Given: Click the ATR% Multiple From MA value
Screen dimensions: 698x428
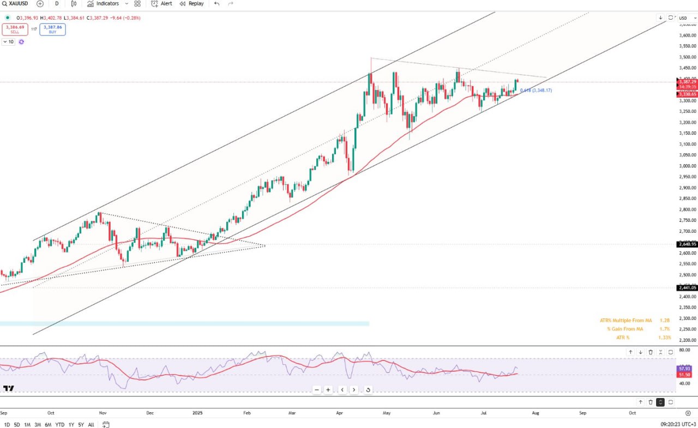Looking at the screenshot, I should 664,321.
